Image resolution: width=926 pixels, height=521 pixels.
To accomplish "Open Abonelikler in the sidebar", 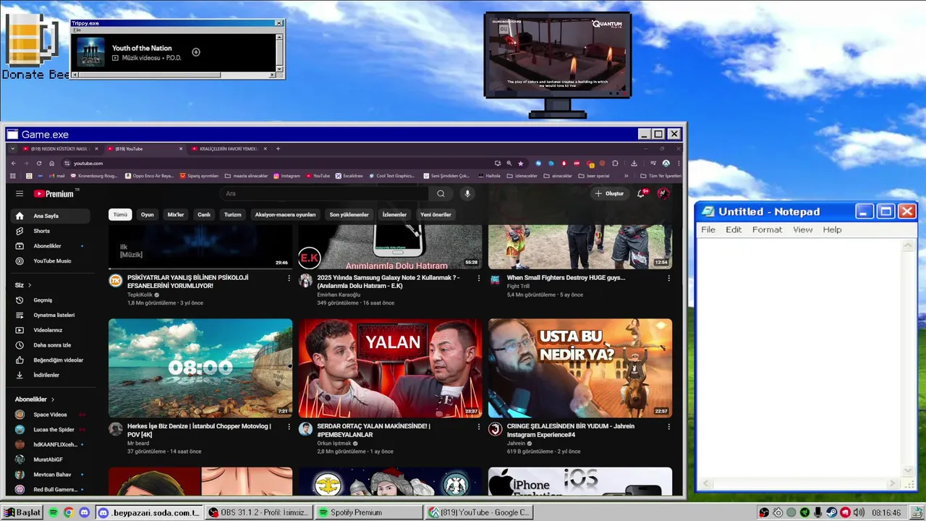I will 49,246.
